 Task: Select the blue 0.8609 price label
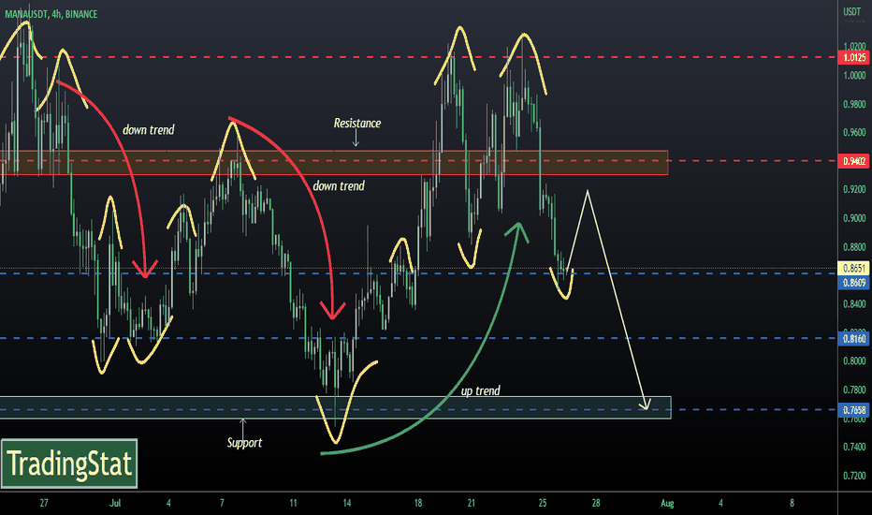[x=854, y=283]
